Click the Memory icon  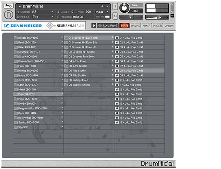58,17
